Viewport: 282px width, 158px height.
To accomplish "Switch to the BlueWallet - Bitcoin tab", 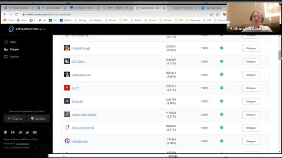I will (x=84, y=8).
